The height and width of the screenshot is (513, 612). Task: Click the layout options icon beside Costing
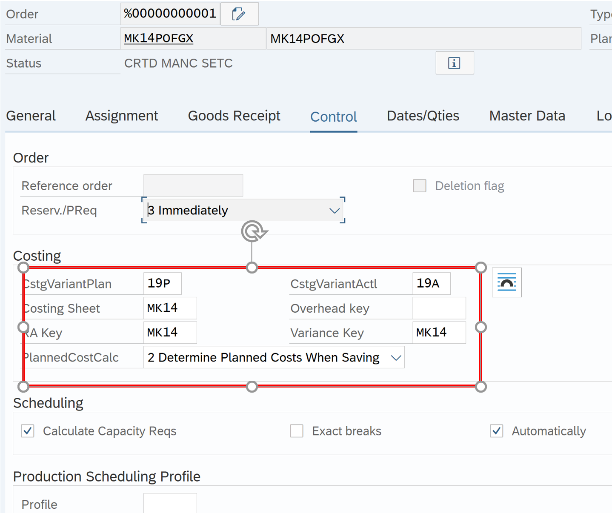pos(506,282)
